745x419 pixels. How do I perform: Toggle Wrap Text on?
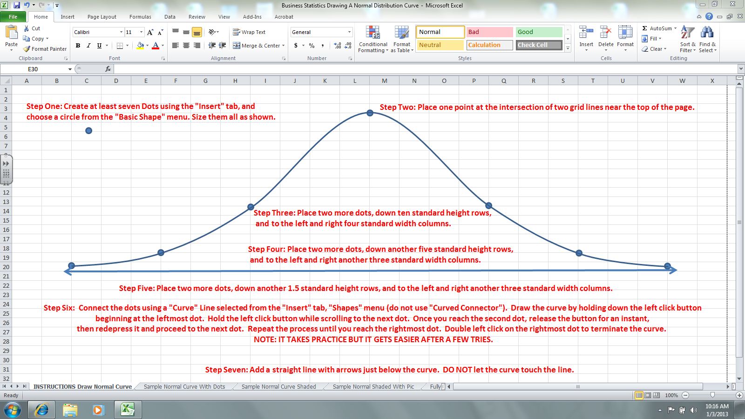(249, 32)
